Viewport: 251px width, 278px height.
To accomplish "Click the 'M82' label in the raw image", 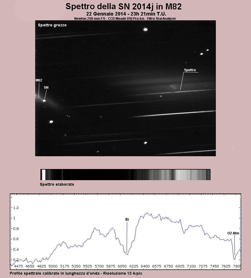I will (x=39, y=80).
